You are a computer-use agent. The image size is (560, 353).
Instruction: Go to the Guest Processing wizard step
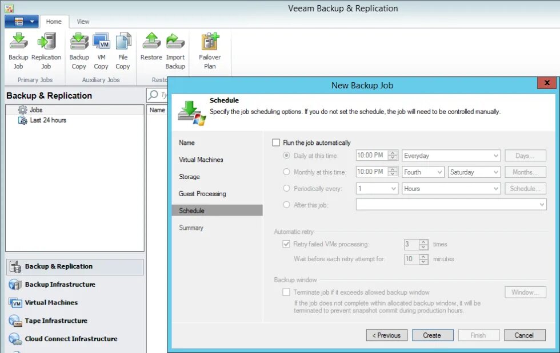(x=217, y=194)
